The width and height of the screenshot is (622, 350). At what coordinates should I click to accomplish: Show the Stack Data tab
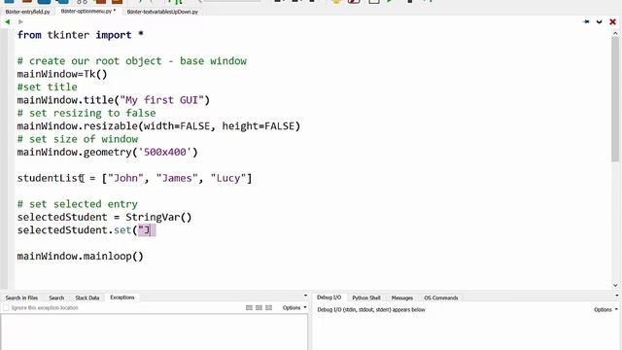click(87, 297)
